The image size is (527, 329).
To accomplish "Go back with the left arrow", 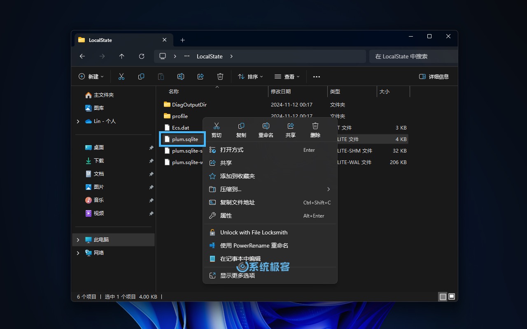I will point(82,56).
